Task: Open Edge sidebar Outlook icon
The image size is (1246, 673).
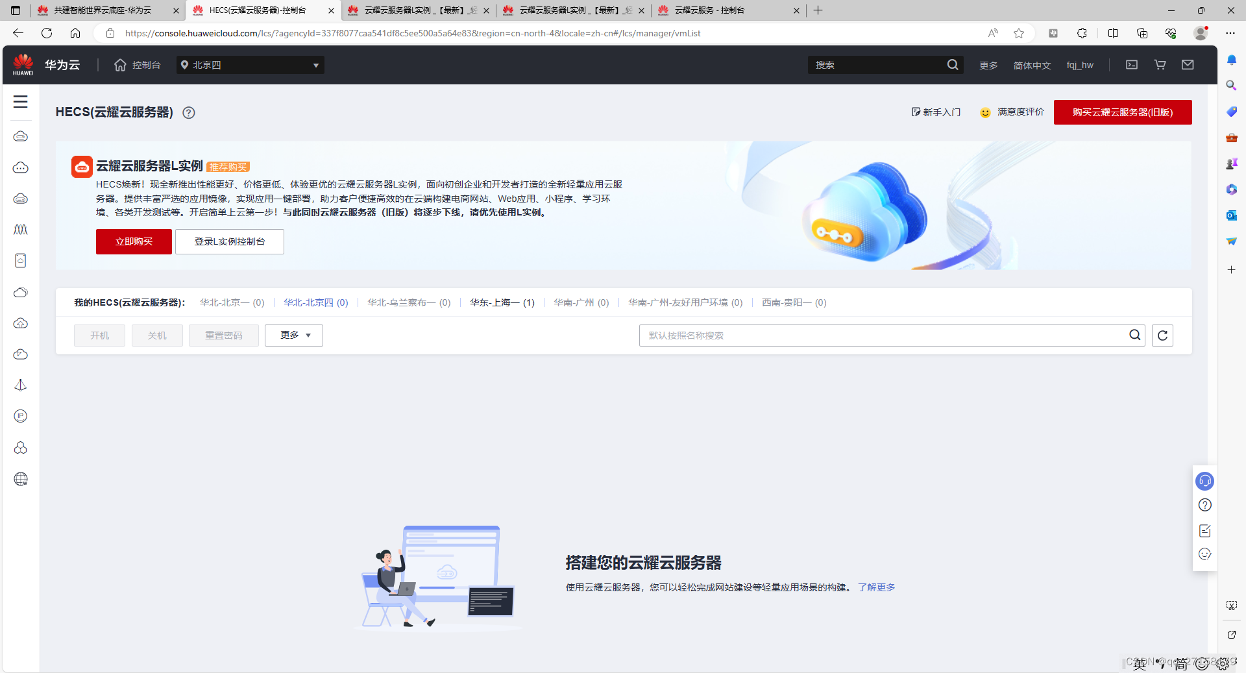Action: click(x=1231, y=215)
